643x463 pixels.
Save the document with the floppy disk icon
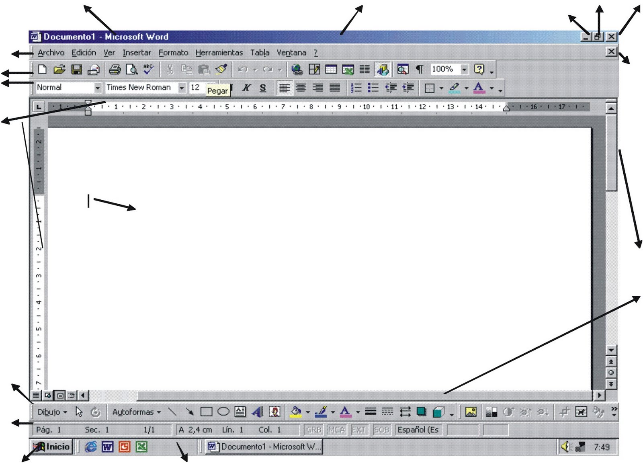click(76, 70)
